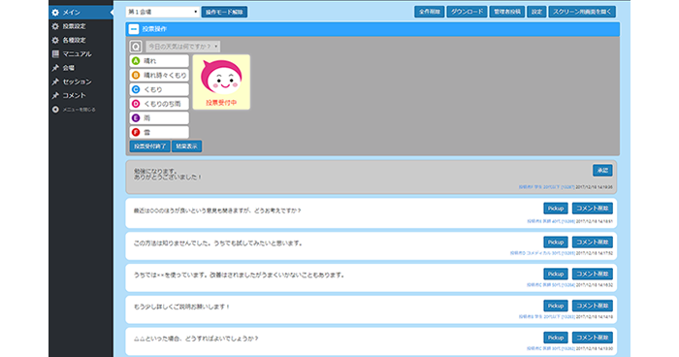Open 投票設定 in the sidebar
Viewport: 679px width, 357px height.
[x=74, y=26]
